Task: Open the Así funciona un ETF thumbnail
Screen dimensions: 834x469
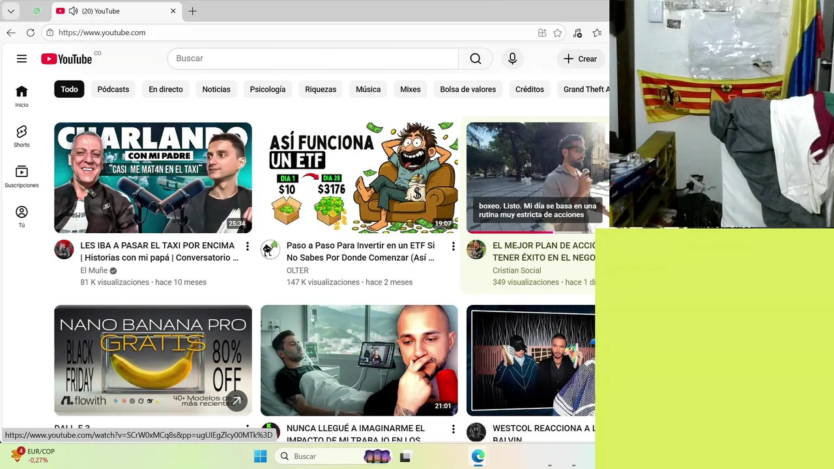Action: [359, 178]
